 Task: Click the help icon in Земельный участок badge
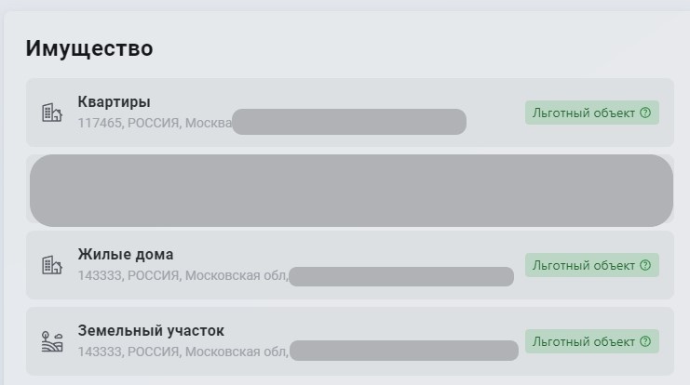pyautogui.click(x=645, y=341)
